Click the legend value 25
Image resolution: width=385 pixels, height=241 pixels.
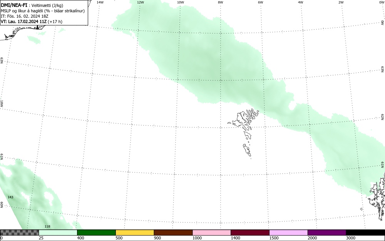click(41, 238)
